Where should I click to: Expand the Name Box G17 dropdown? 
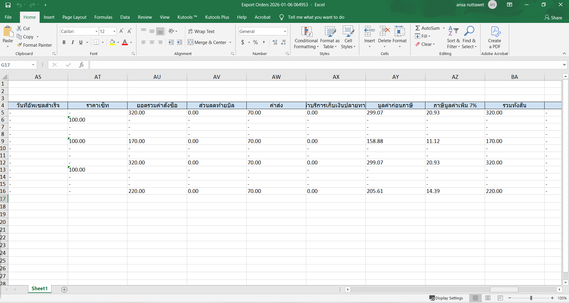pos(33,65)
